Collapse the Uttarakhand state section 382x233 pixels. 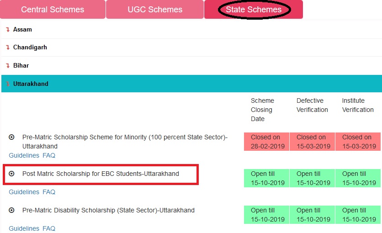[191, 84]
